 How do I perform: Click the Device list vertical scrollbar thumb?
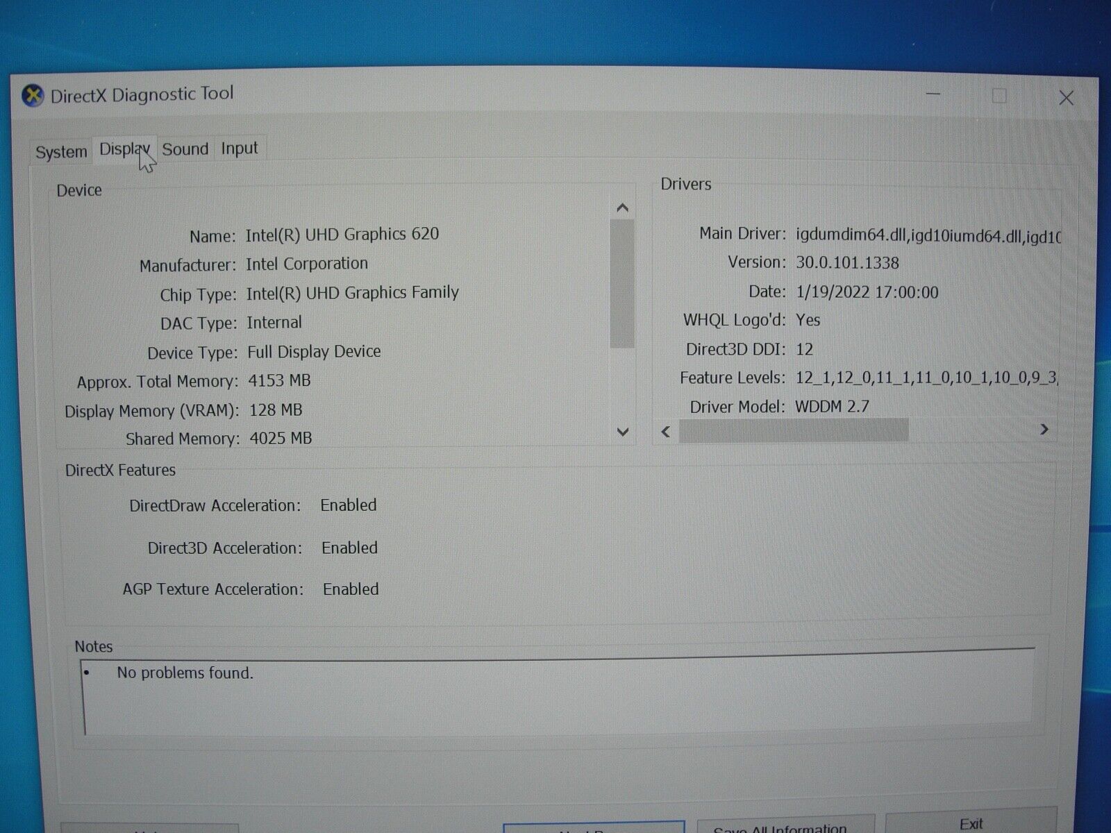(622, 283)
